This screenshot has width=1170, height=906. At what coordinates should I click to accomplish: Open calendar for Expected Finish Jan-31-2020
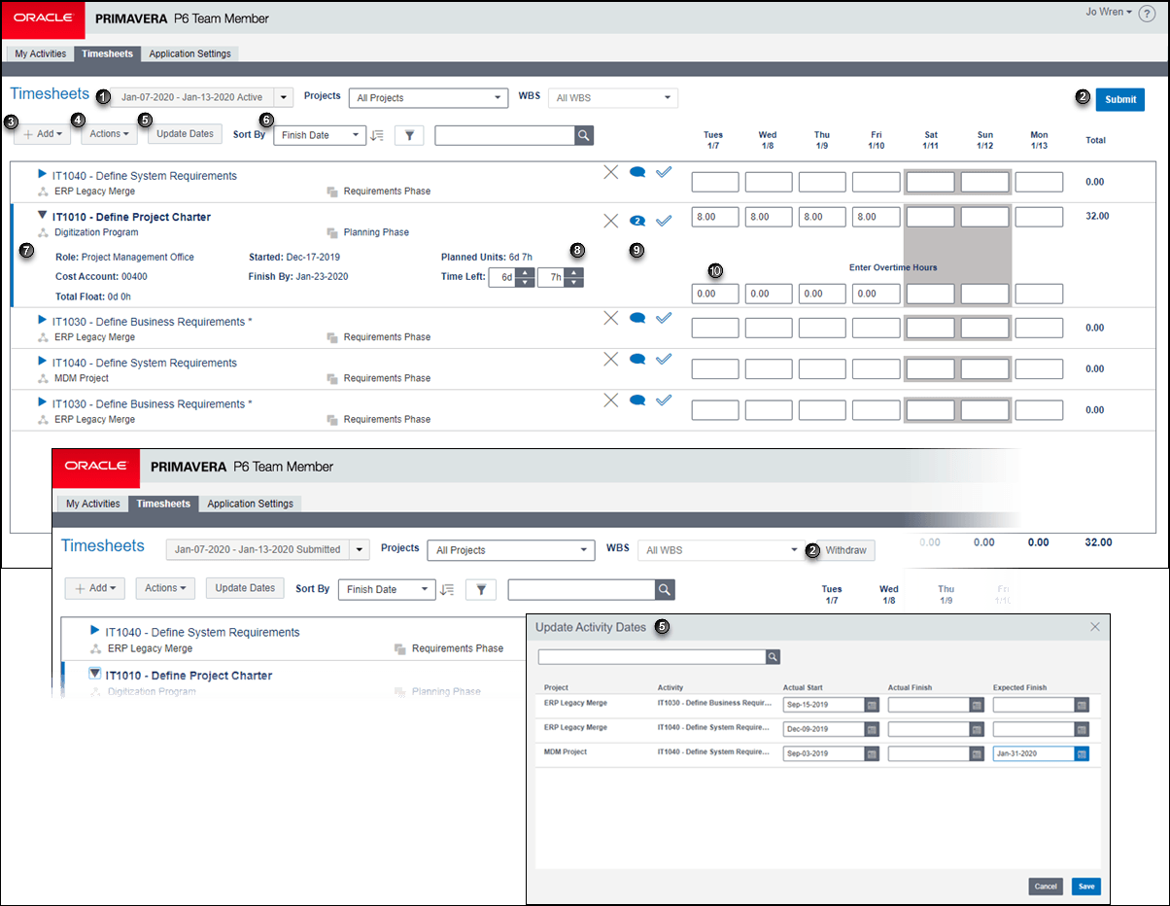click(1082, 753)
